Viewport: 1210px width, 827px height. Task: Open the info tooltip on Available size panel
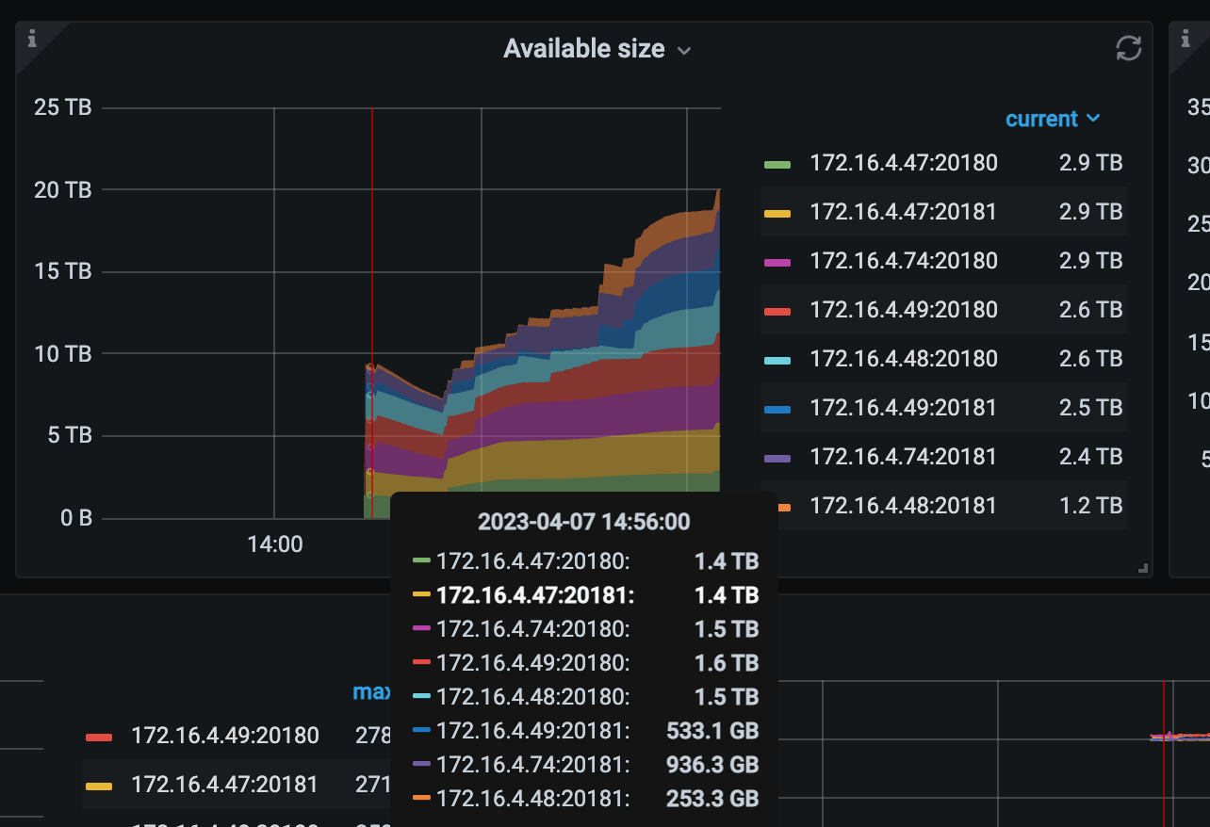(34, 39)
